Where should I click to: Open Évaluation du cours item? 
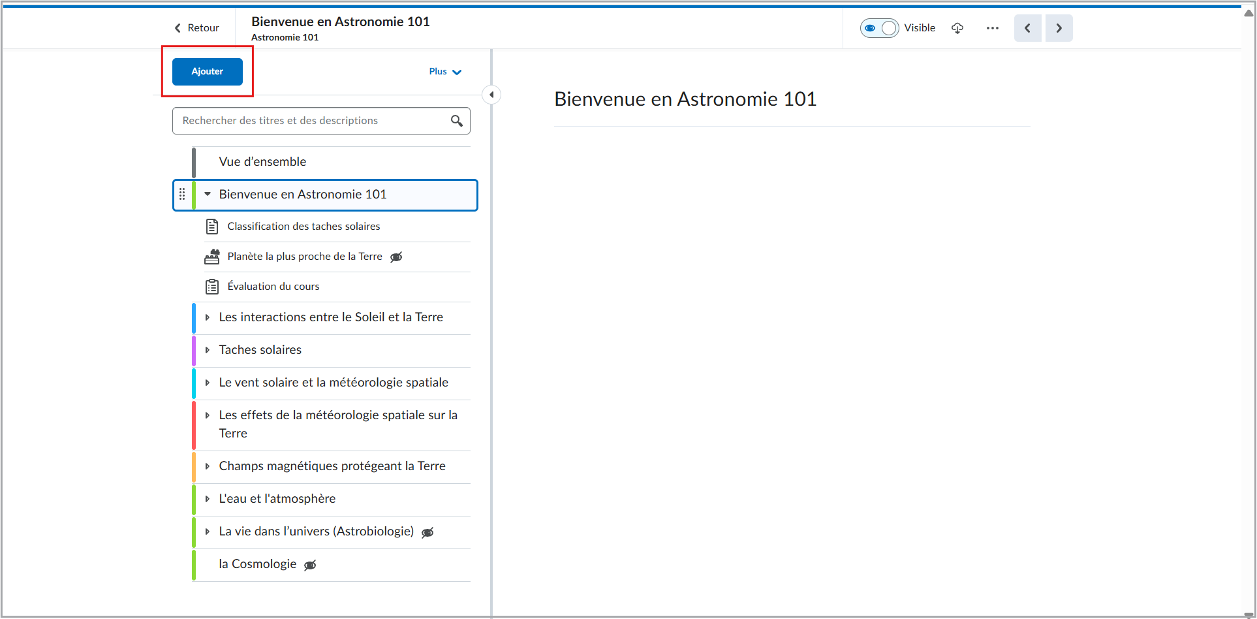pos(273,287)
